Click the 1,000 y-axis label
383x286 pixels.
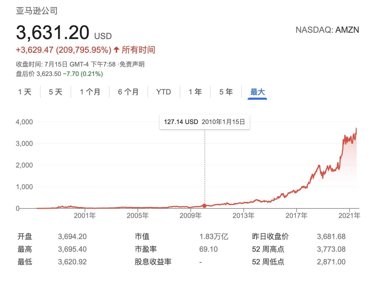tap(24, 187)
